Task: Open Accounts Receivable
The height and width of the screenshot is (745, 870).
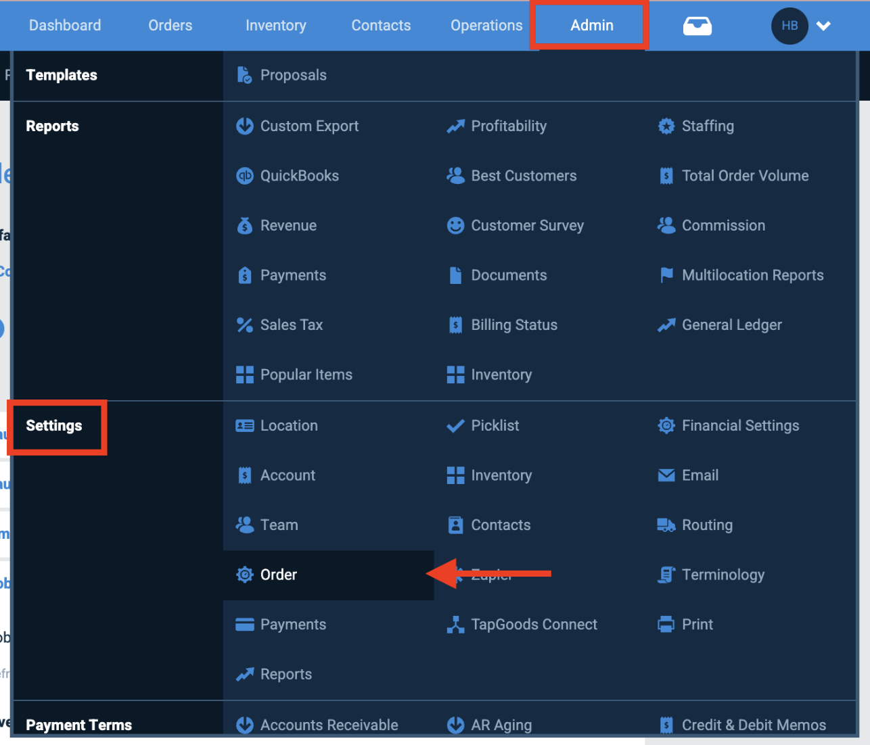Action: click(329, 725)
